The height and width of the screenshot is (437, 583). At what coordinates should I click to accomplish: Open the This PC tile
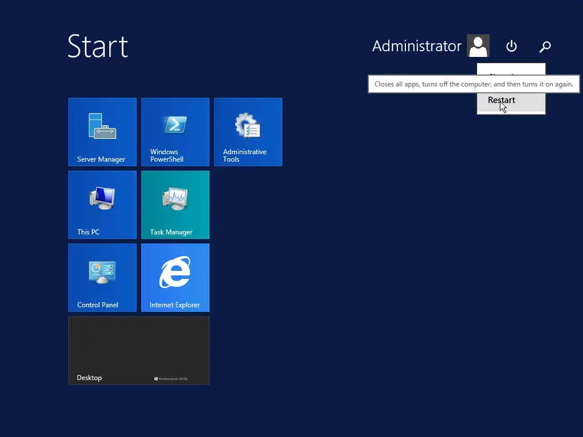pos(102,205)
